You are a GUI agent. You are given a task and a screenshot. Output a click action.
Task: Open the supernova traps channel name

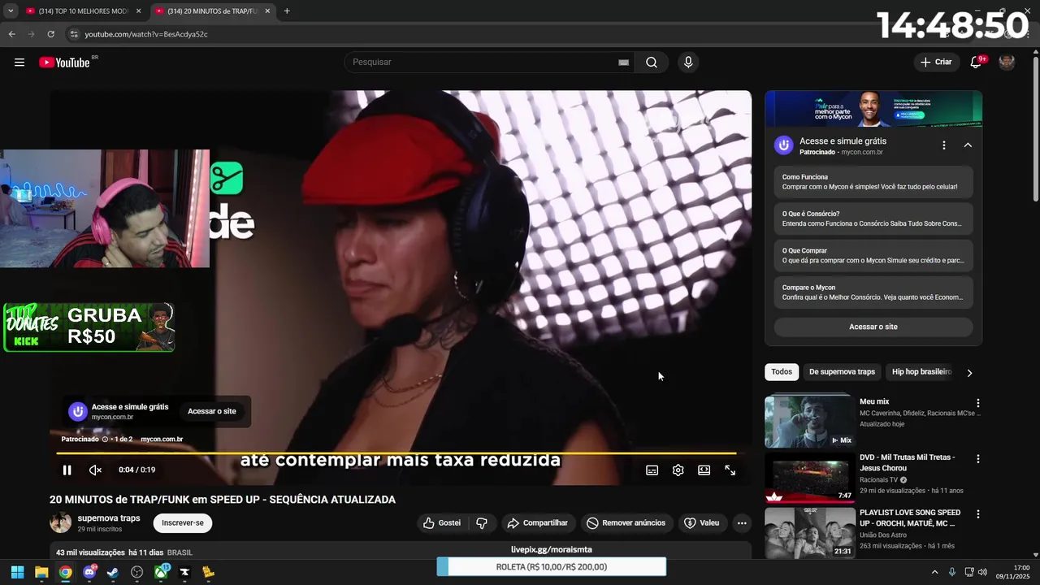(x=109, y=518)
